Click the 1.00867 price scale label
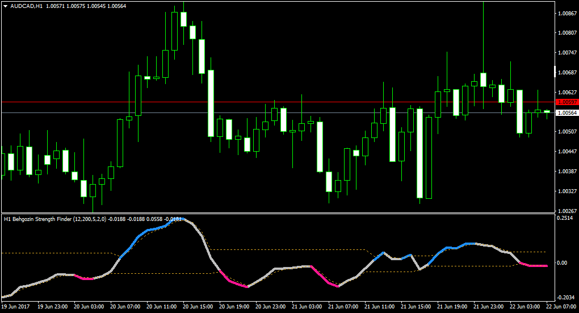579x313 pixels. (568, 13)
